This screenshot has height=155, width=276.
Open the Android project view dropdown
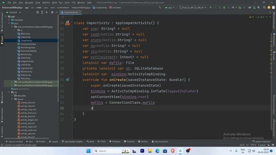[13, 12]
